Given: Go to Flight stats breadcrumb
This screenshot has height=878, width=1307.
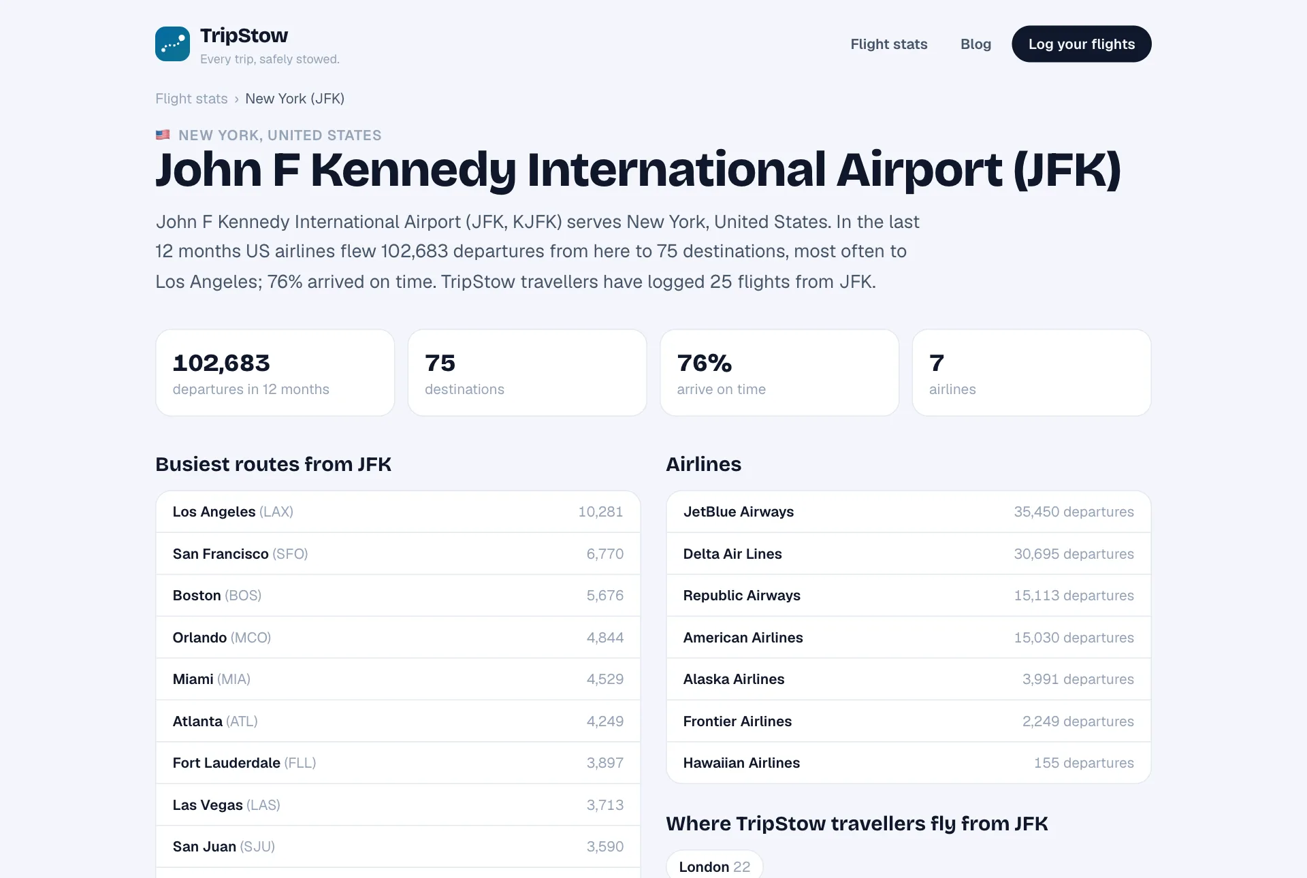Looking at the screenshot, I should [191, 99].
